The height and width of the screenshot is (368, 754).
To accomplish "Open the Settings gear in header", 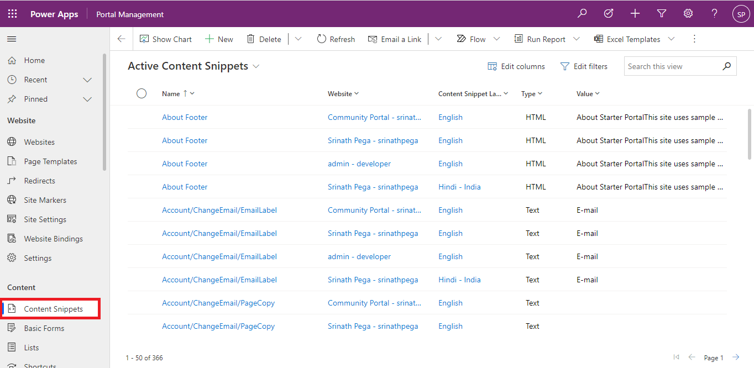I will (688, 14).
